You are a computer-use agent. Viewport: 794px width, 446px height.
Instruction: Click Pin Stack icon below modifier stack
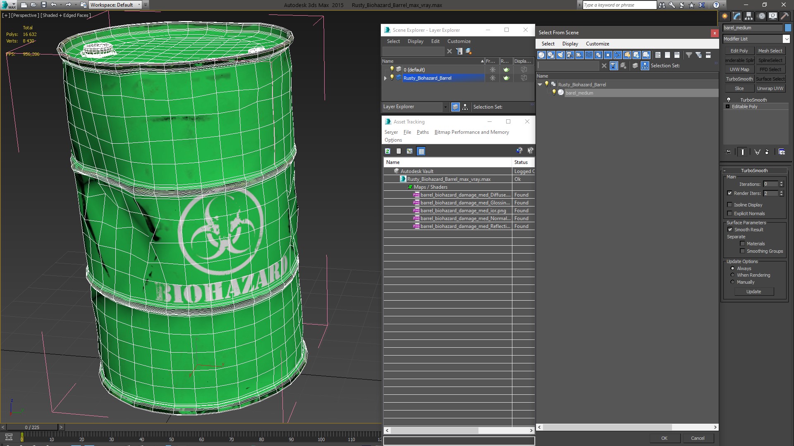(728, 152)
